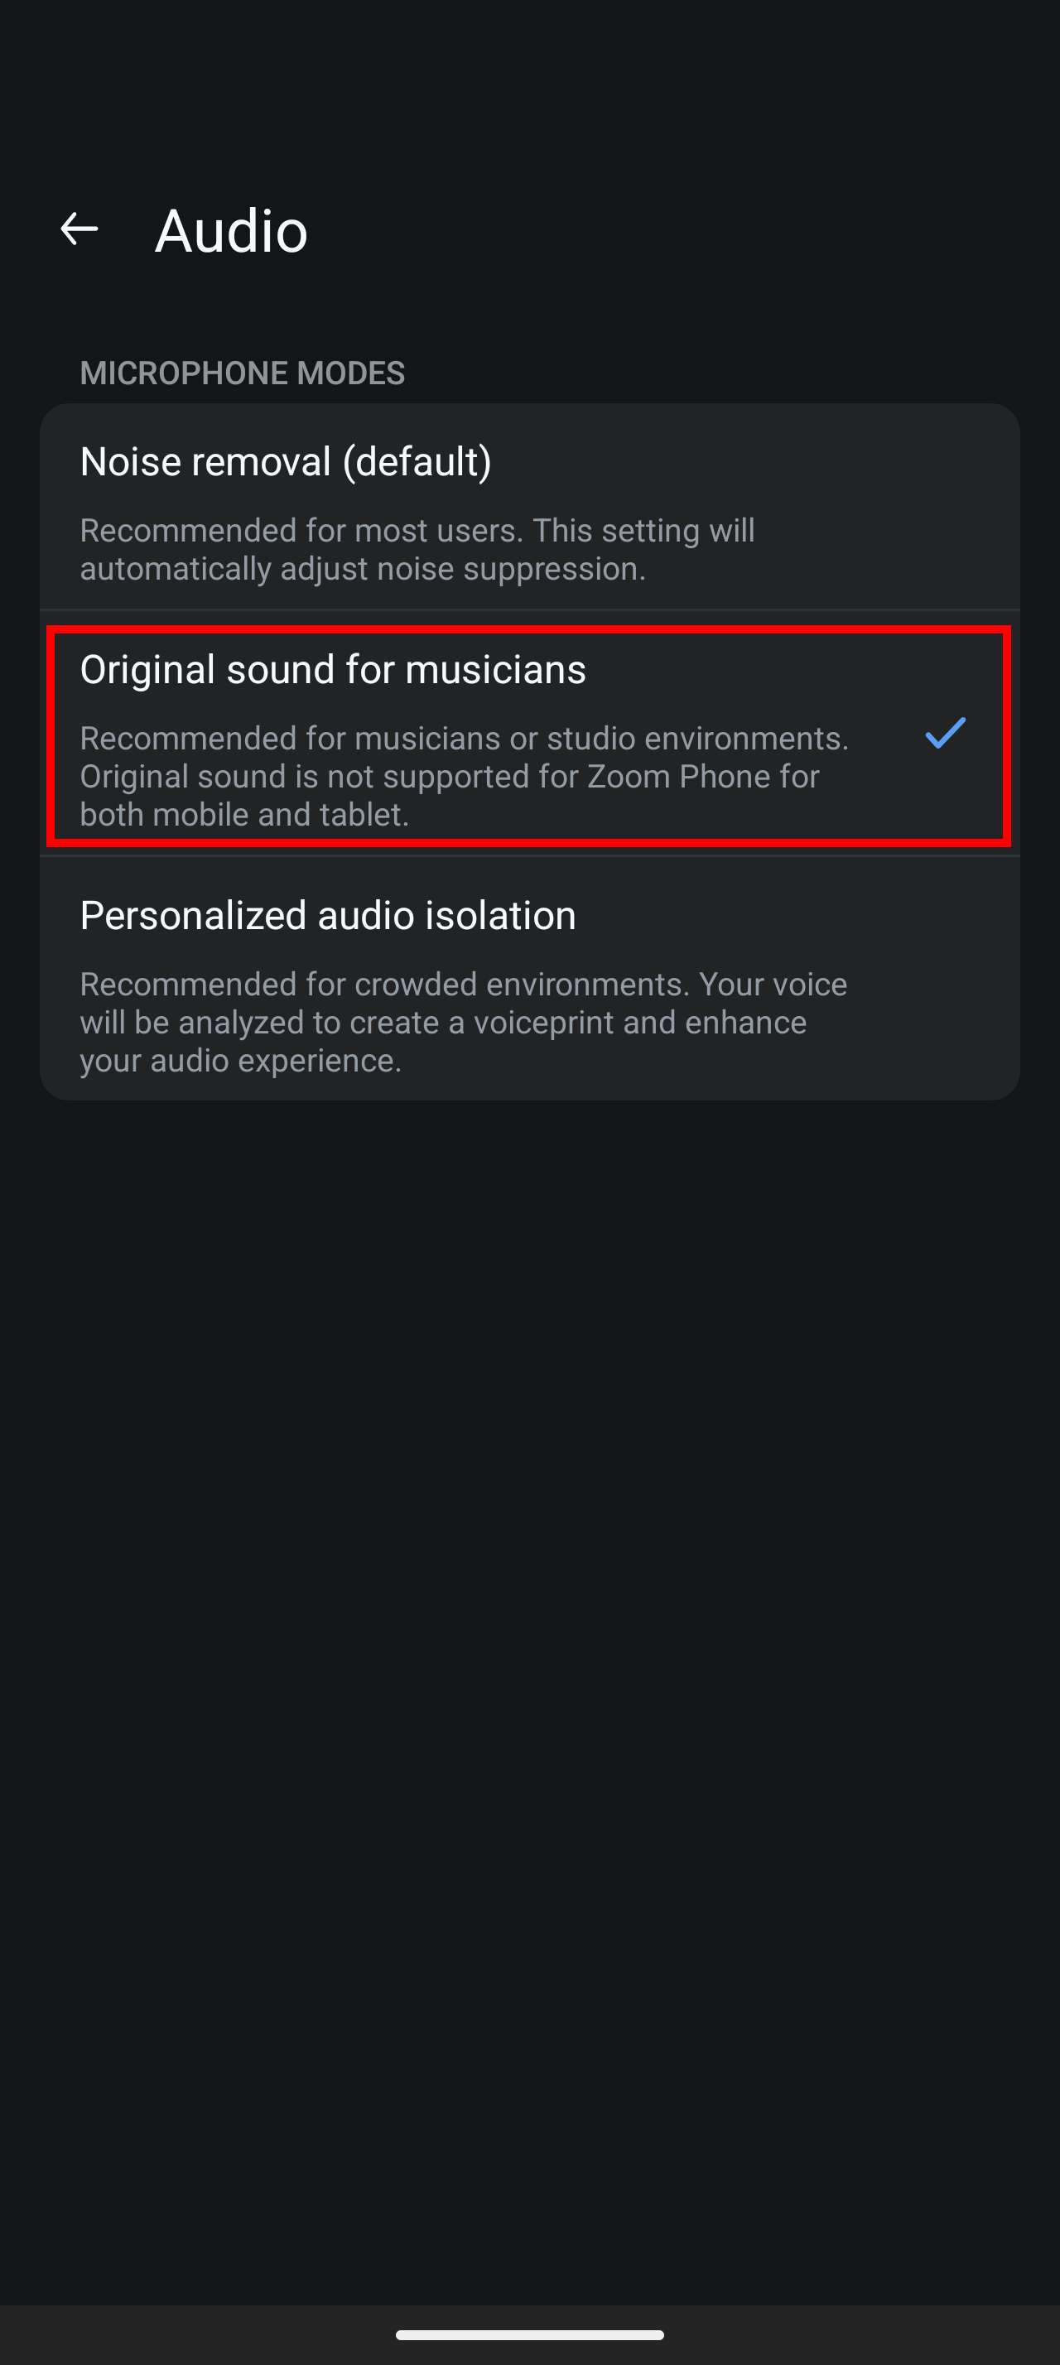1060x2365 pixels.
Task: Tap the Audio screen title
Action: [230, 229]
